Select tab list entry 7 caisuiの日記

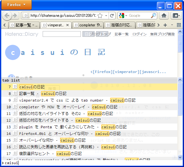click(89, 87)
